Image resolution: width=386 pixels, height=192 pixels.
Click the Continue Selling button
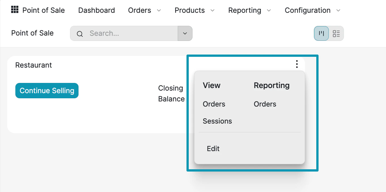pos(47,90)
